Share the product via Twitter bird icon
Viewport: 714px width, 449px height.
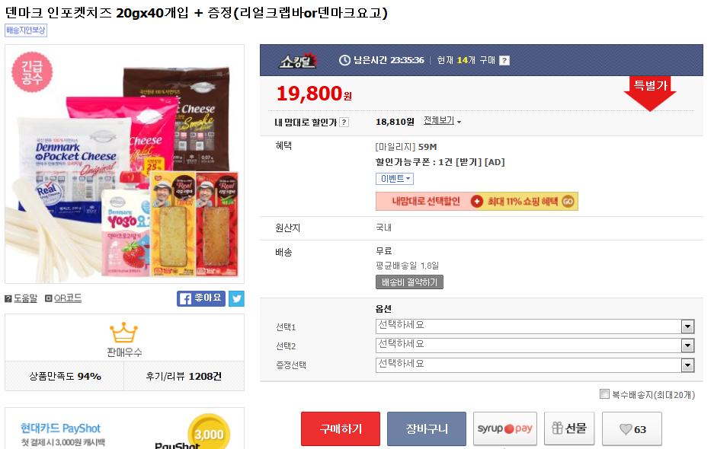pos(236,298)
